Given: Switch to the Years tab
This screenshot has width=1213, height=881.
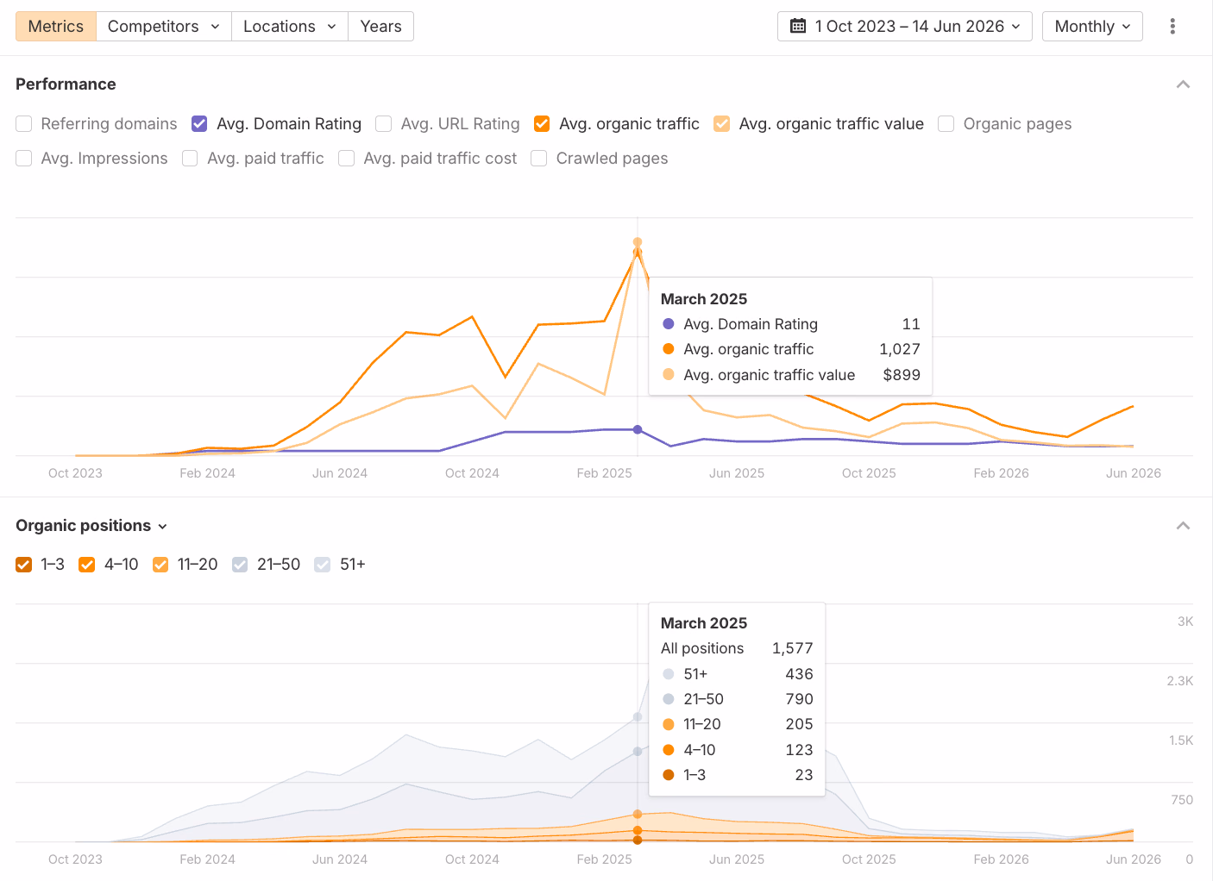Looking at the screenshot, I should (x=380, y=27).
